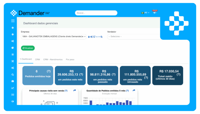Viewport: 200px width, 114px height.
Task: Open the PT language dropdown
Action: pyautogui.click(x=145, y=13)
